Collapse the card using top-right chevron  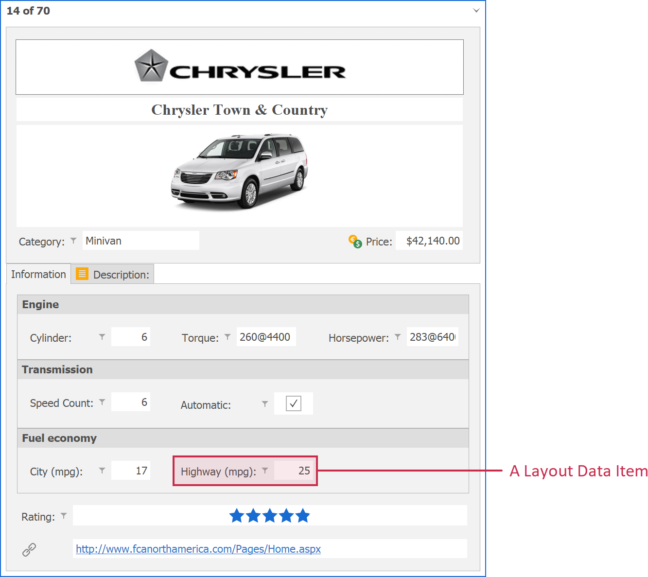(x=476, y=11)
